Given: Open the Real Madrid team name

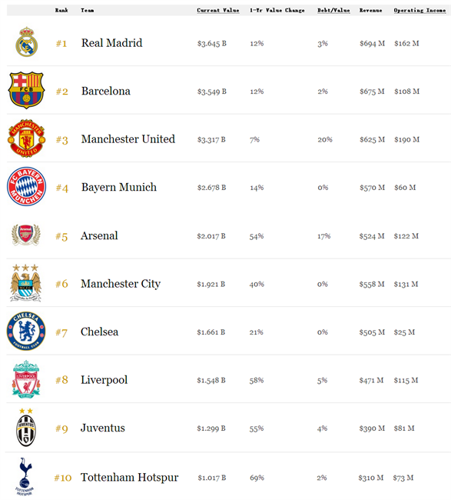Looking at the screenshot, I should [x=112, y=43].
